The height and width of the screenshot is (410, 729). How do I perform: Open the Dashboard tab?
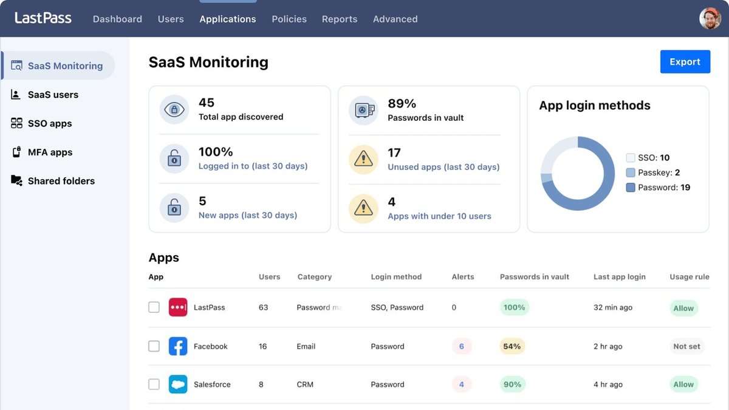[x=117, y=19]
